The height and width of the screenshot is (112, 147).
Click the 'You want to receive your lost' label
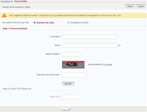click(16, 23)
